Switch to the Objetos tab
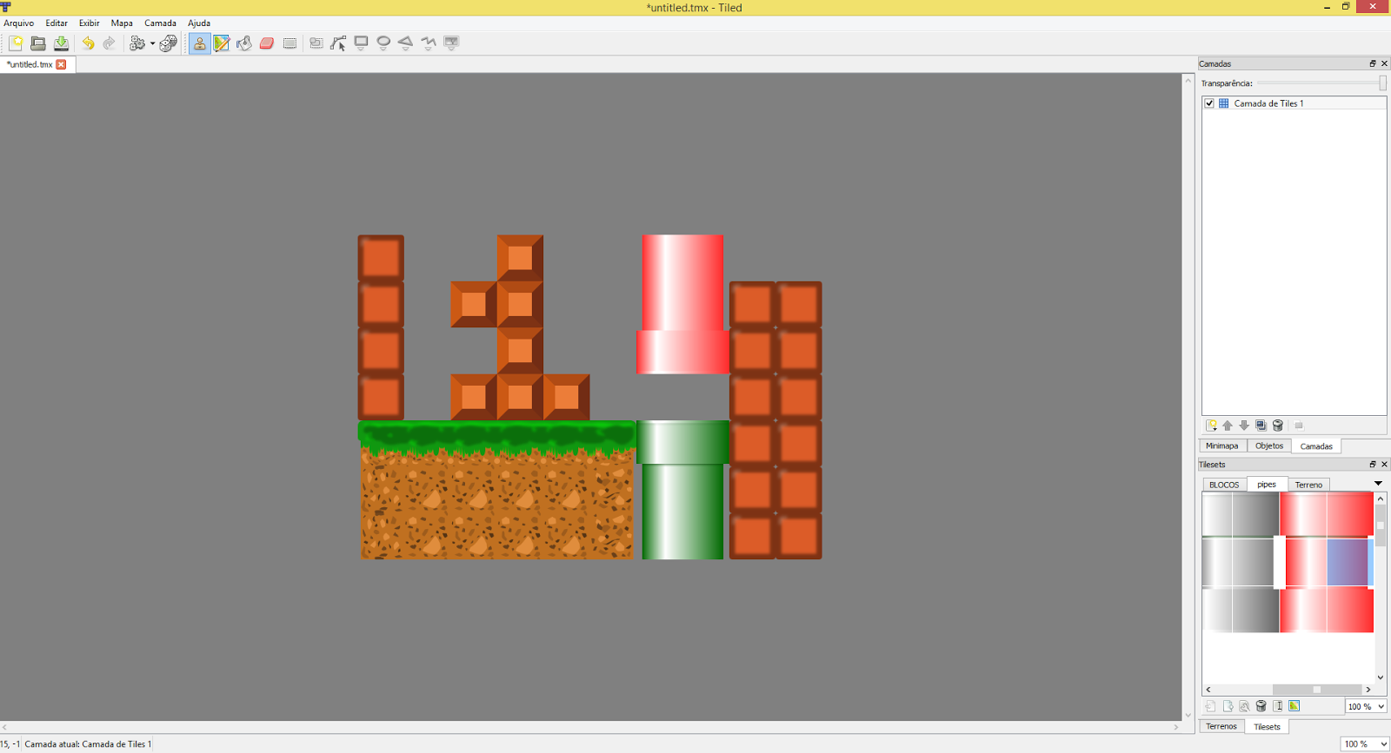The image size is (1391, 753). (1269, 446)
